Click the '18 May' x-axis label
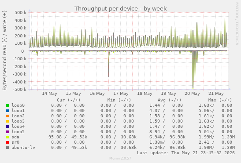Screen dimensions: 241x163 pos(145,94)
